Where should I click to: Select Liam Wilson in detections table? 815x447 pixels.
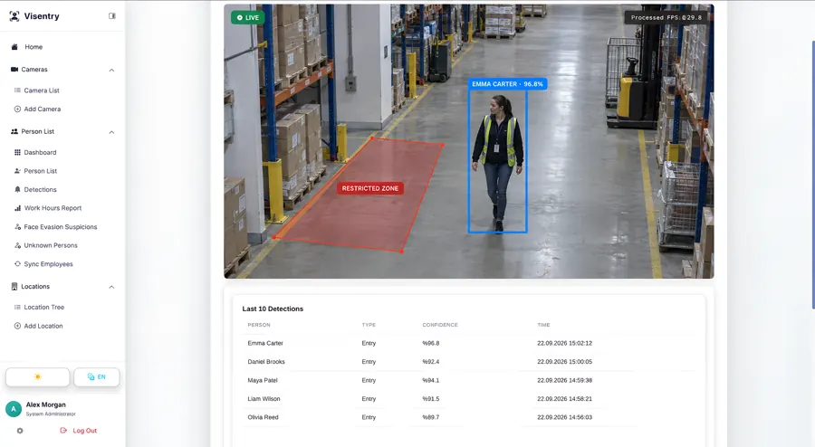(x=264, y=399)
